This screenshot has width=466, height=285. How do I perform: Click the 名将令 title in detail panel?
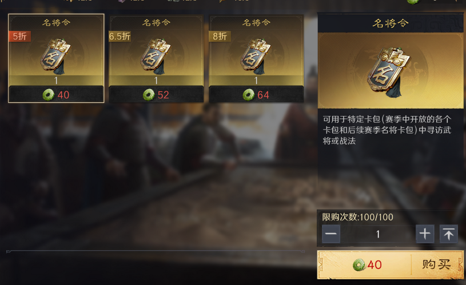click(391, 23)
